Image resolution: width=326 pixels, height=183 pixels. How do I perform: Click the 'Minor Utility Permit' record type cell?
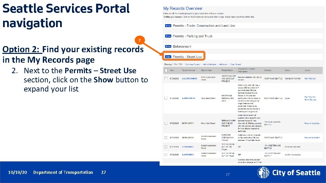(208, 123)
